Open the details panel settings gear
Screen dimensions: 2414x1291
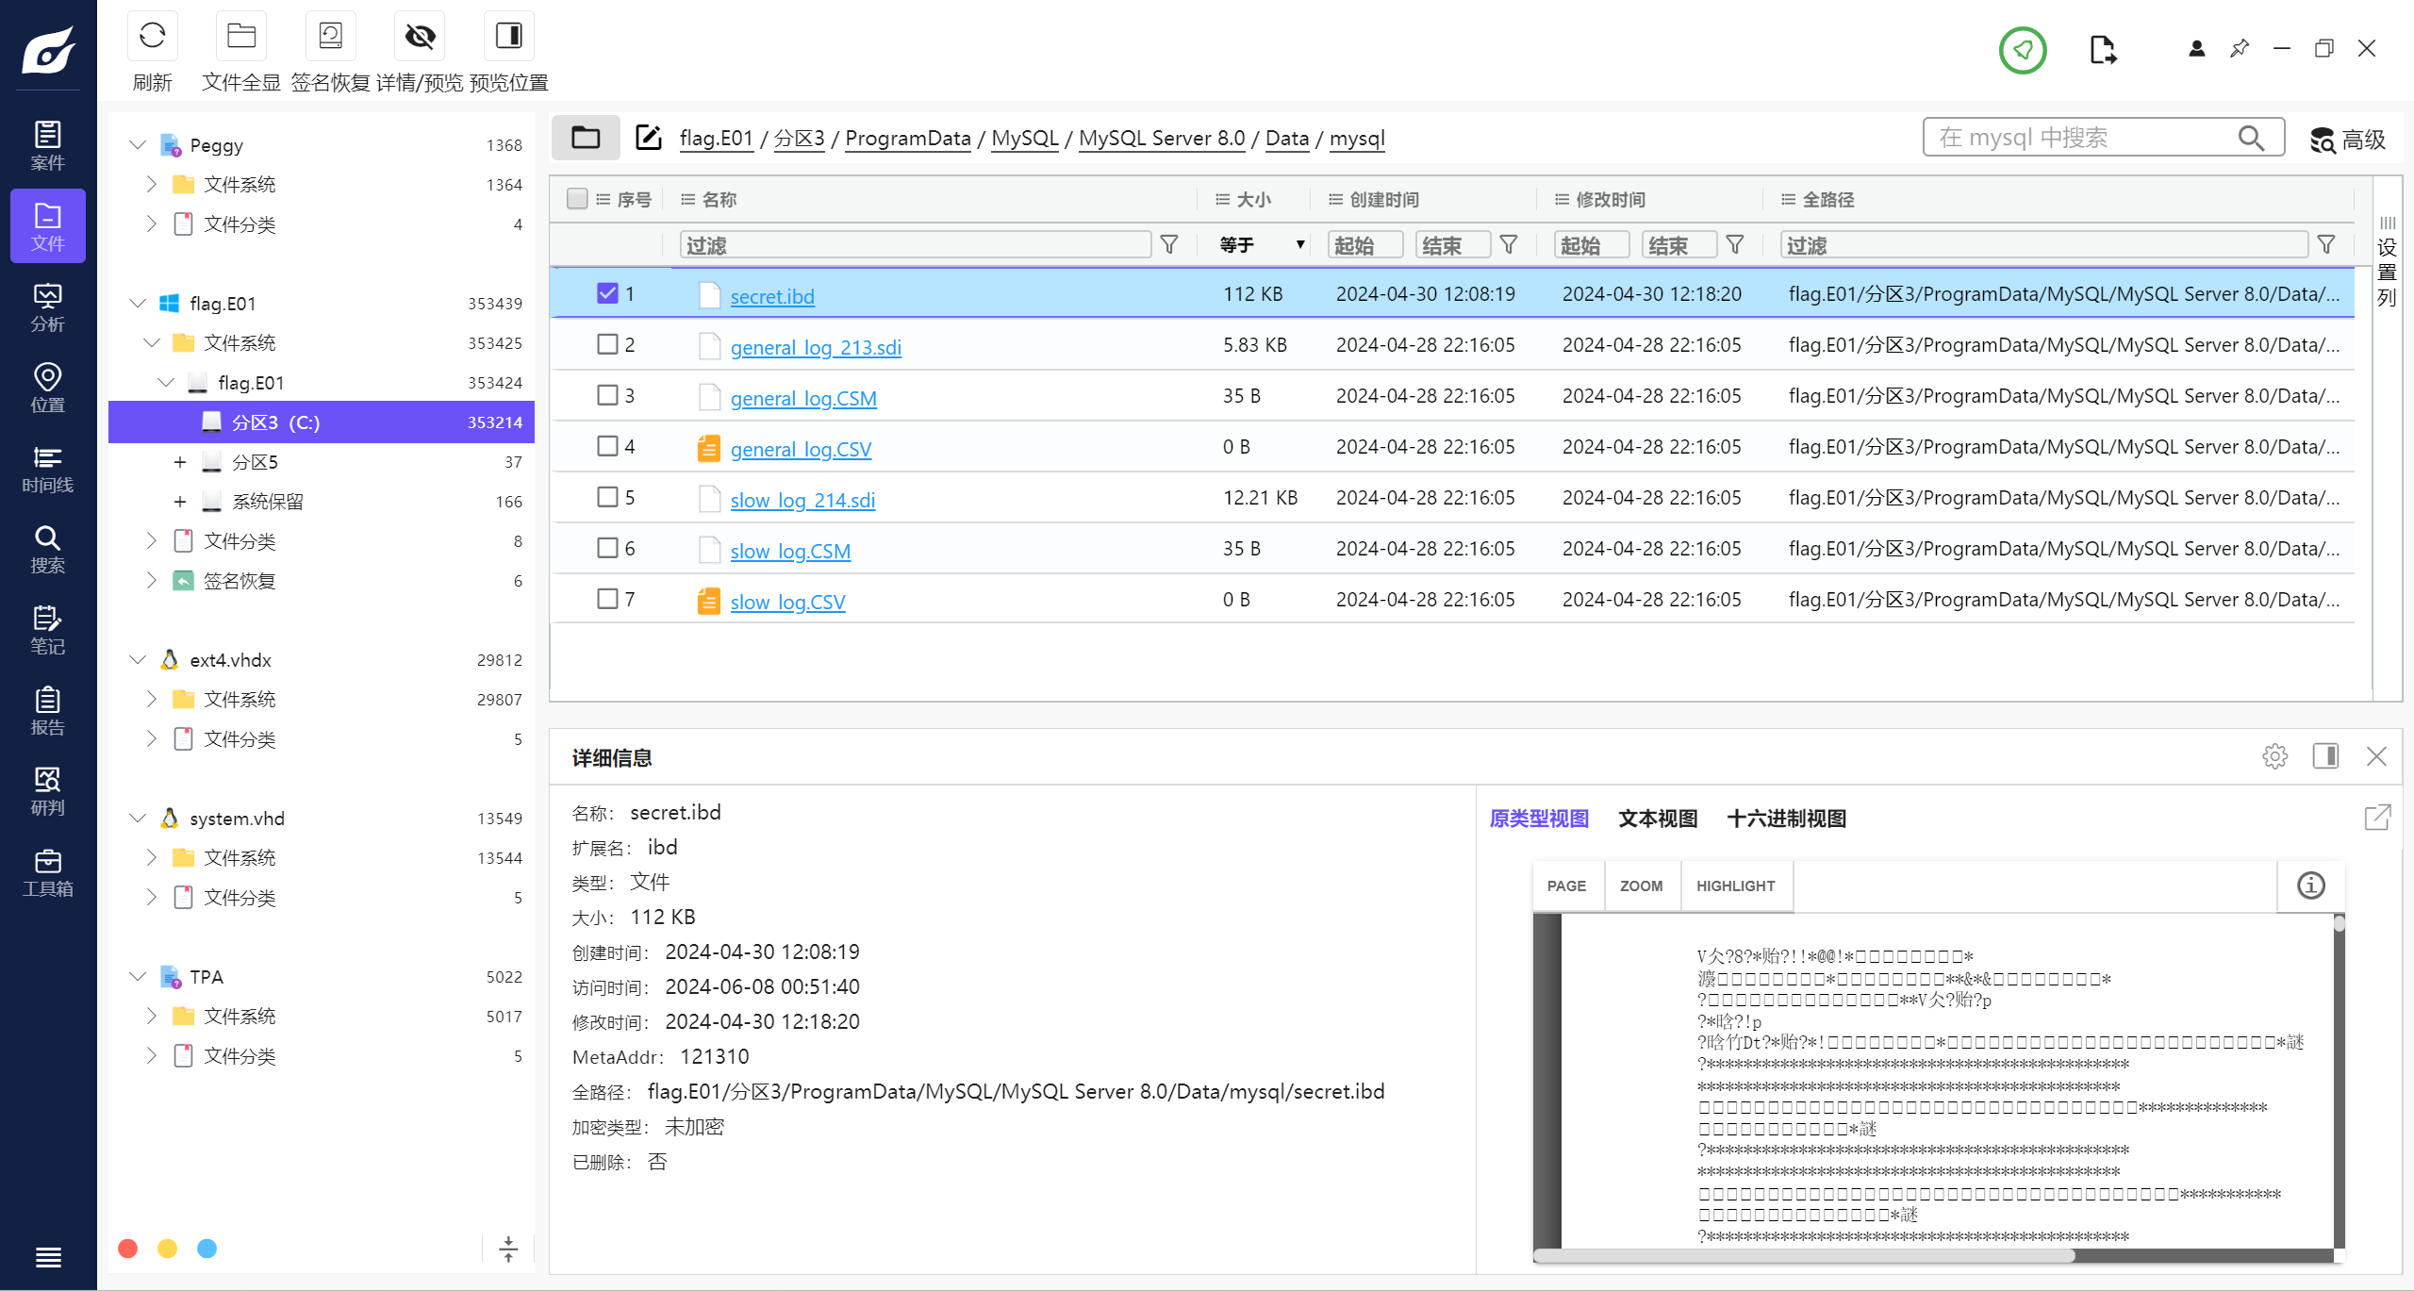2274,756
